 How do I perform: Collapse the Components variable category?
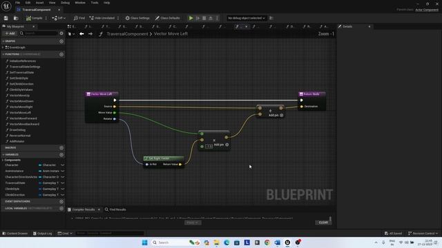[3, 160]
